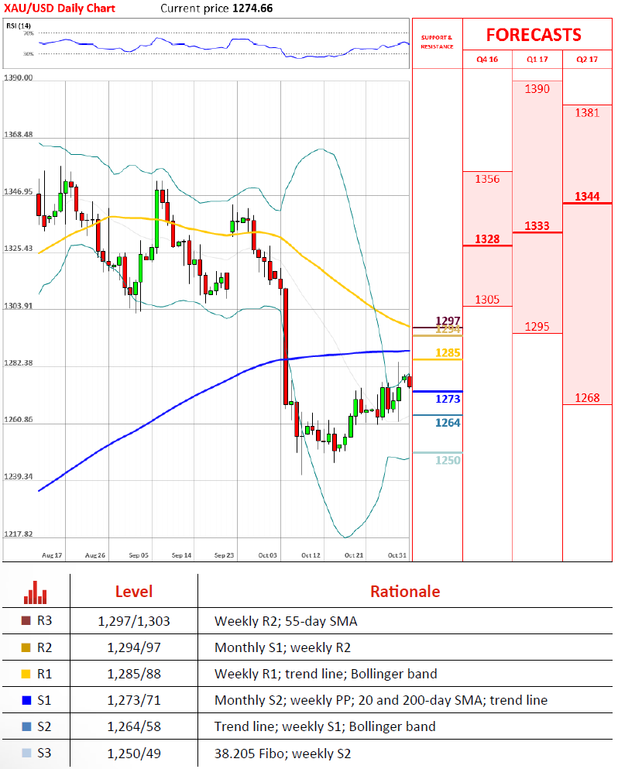Viewport: 618px width, 769px height.
Task: Click the 1239.34 price axis label
Action: click(x=18, y=477)
